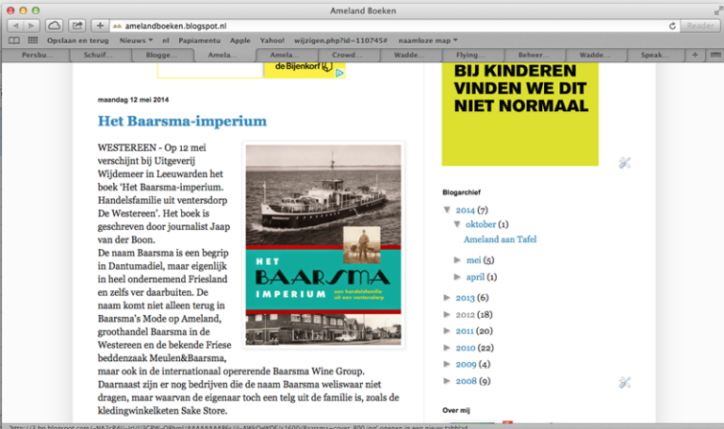Switch to the Speak... tab
The height and width of the screenshot is (429, 724).
pos(655,55)
